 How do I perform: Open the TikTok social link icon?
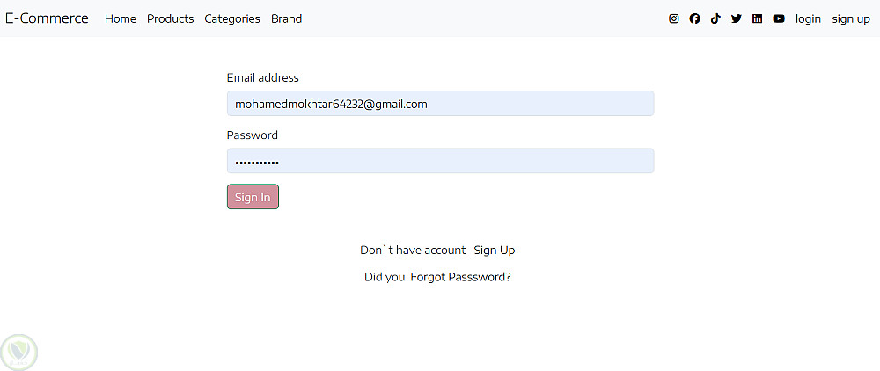tap(715, 18)
